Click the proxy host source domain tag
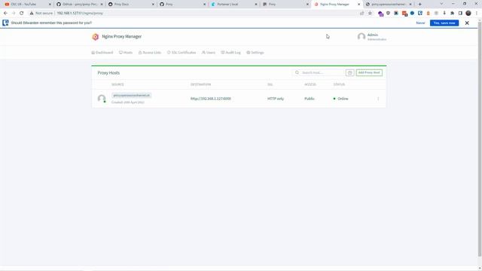The width and height of the screenshot is (482, 271). point(132,96)
